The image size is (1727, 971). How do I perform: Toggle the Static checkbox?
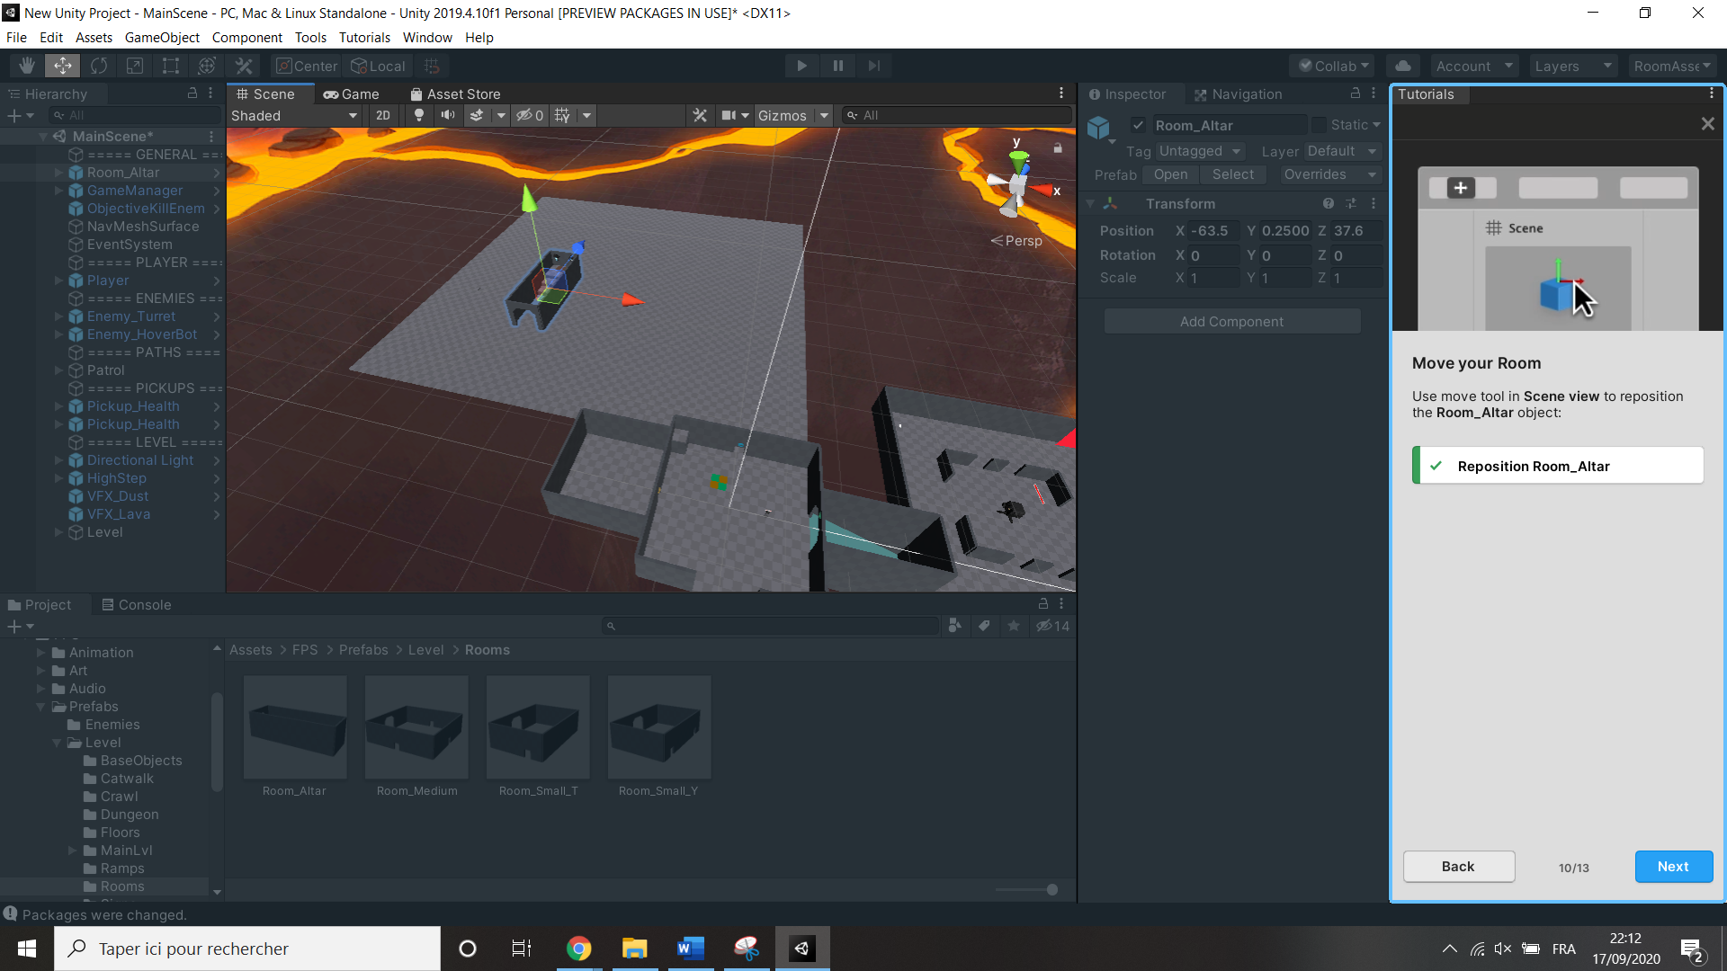pyautogui.click(x=1319, y=125)
